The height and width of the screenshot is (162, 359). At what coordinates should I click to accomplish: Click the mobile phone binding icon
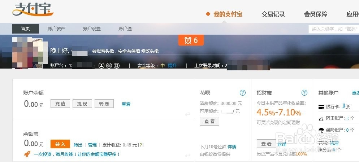pyautogui.click(x=117, y=66)
